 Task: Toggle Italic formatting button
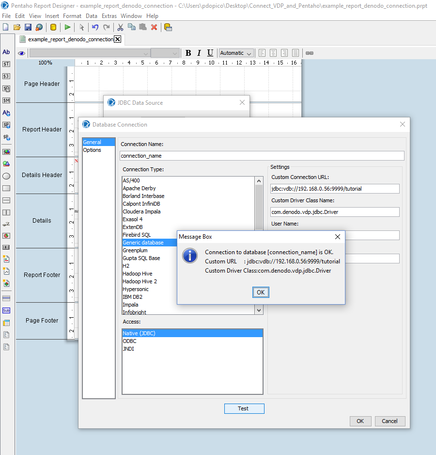(x=199, y=53)
